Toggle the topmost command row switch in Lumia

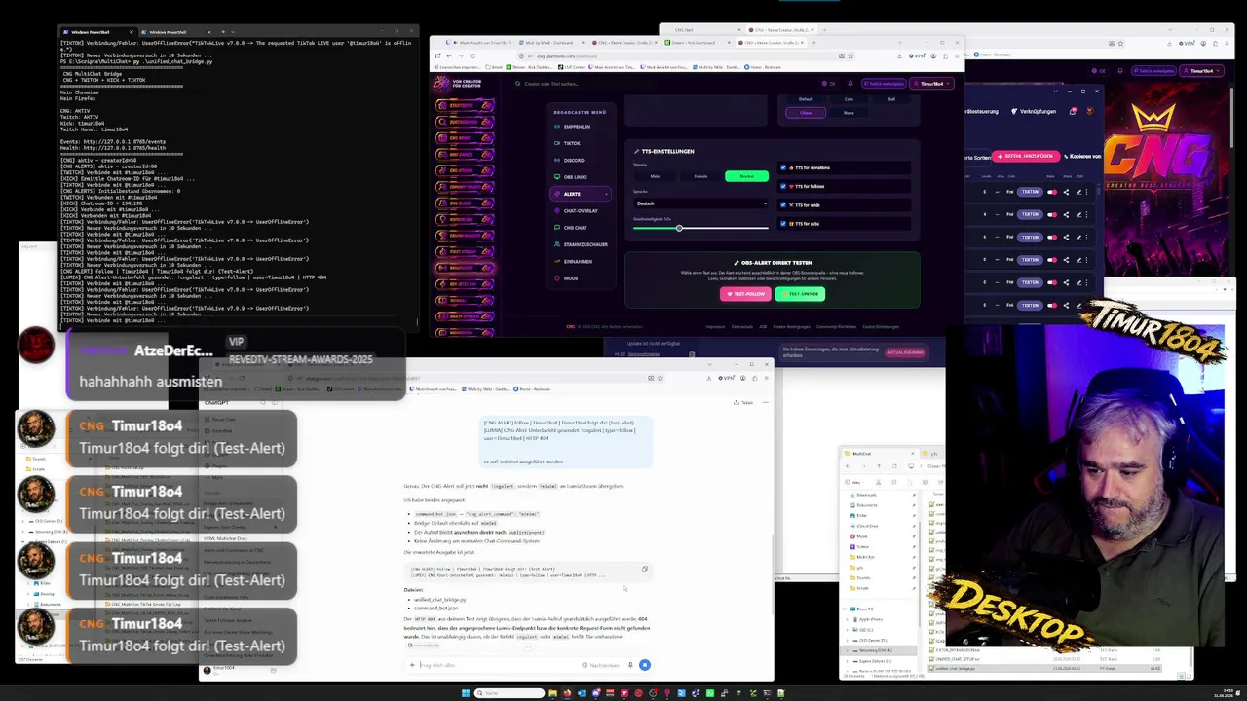pyautogui.click(x=1052, y=192)
